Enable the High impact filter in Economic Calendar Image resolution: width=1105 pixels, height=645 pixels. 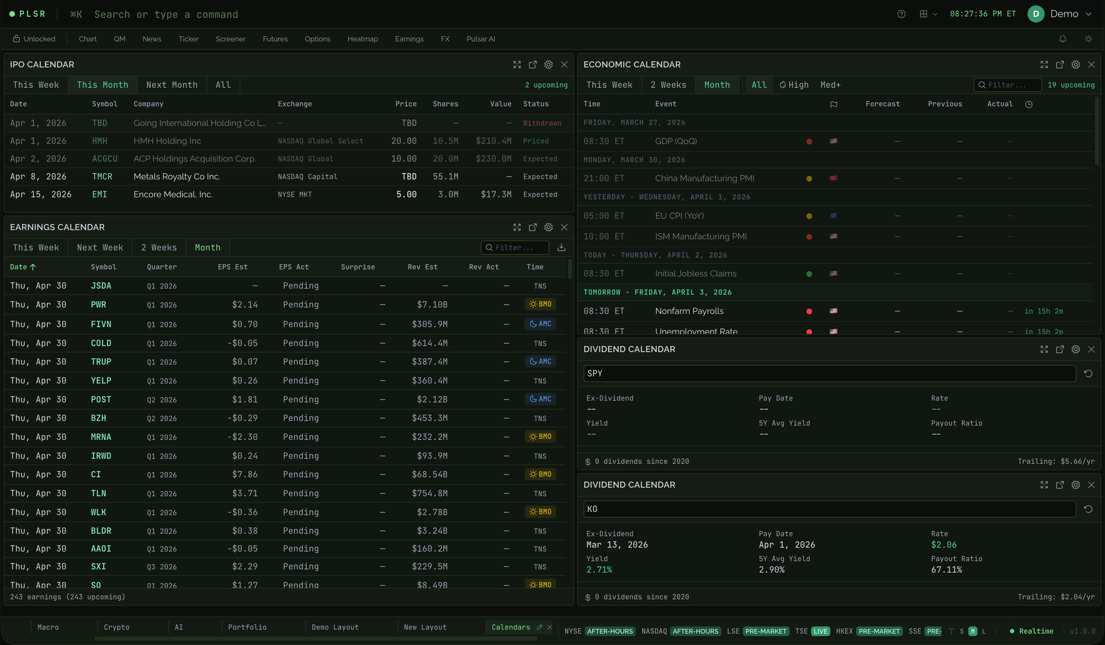tap(794, 85)
